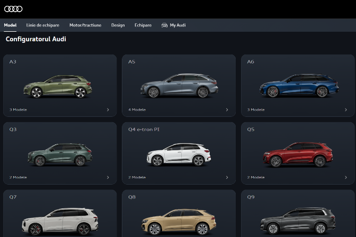Select the Model tab
Screen dimensions: 356x237
(x=10, y=25)
